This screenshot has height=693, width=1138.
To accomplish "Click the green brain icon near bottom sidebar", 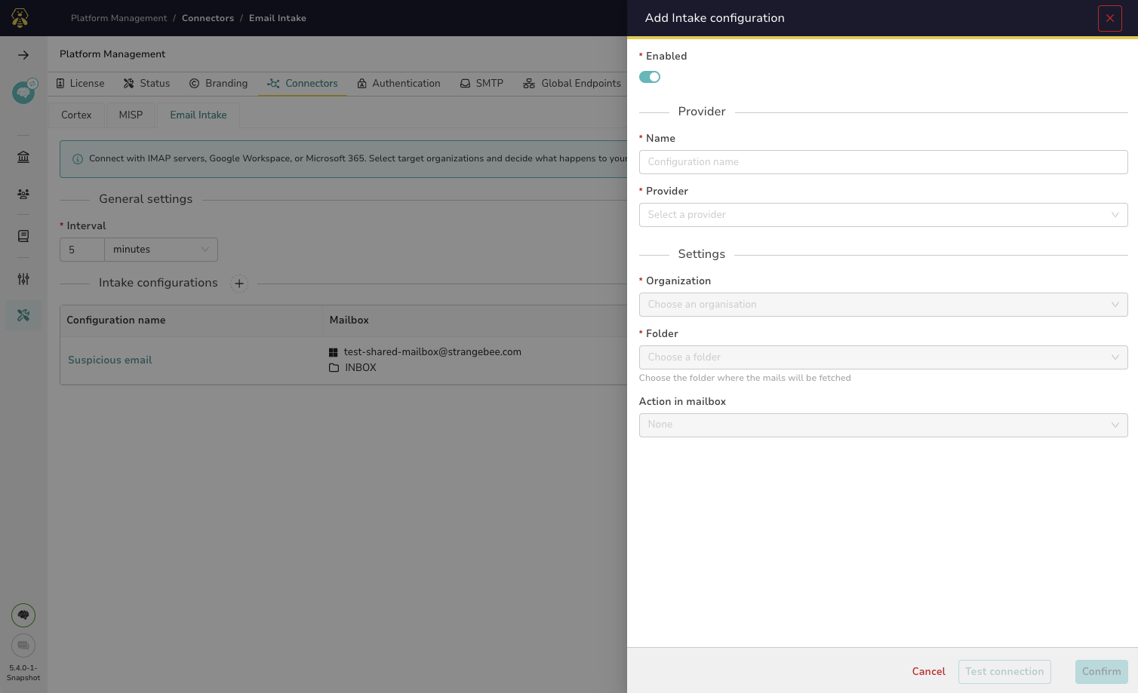I will pos(23,615).
